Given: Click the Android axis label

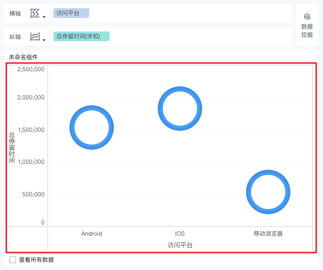Looking at the screenshot, I should tap(92, 234).
